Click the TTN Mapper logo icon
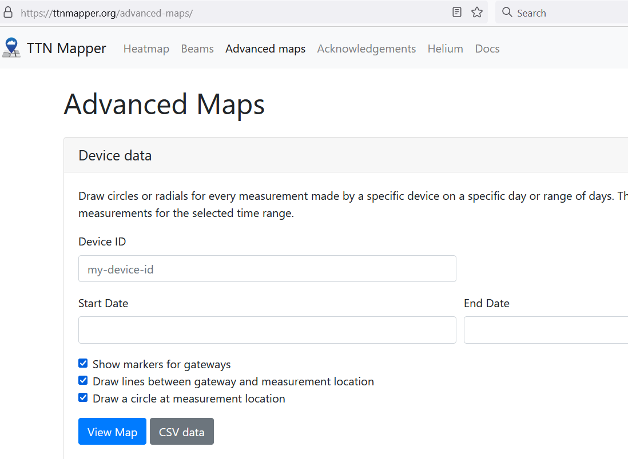The image size is (628, 459). [11, 48]
